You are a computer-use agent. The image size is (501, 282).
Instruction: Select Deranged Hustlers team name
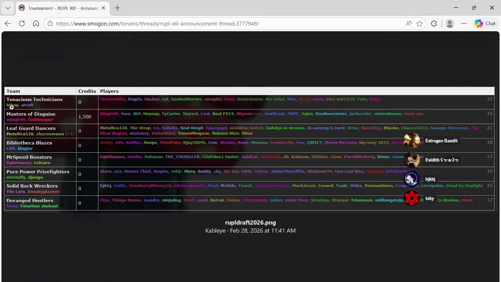coord(30,201)
